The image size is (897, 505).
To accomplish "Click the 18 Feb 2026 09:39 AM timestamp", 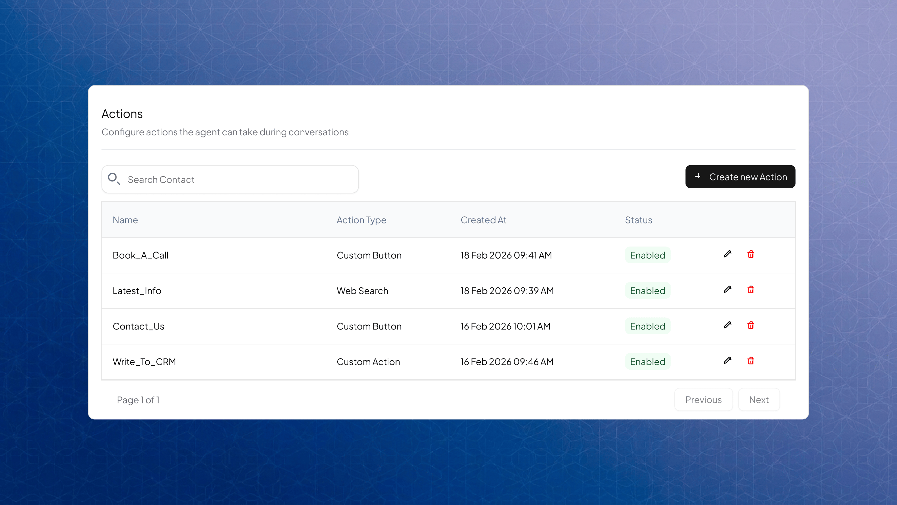I will point(507,291).
